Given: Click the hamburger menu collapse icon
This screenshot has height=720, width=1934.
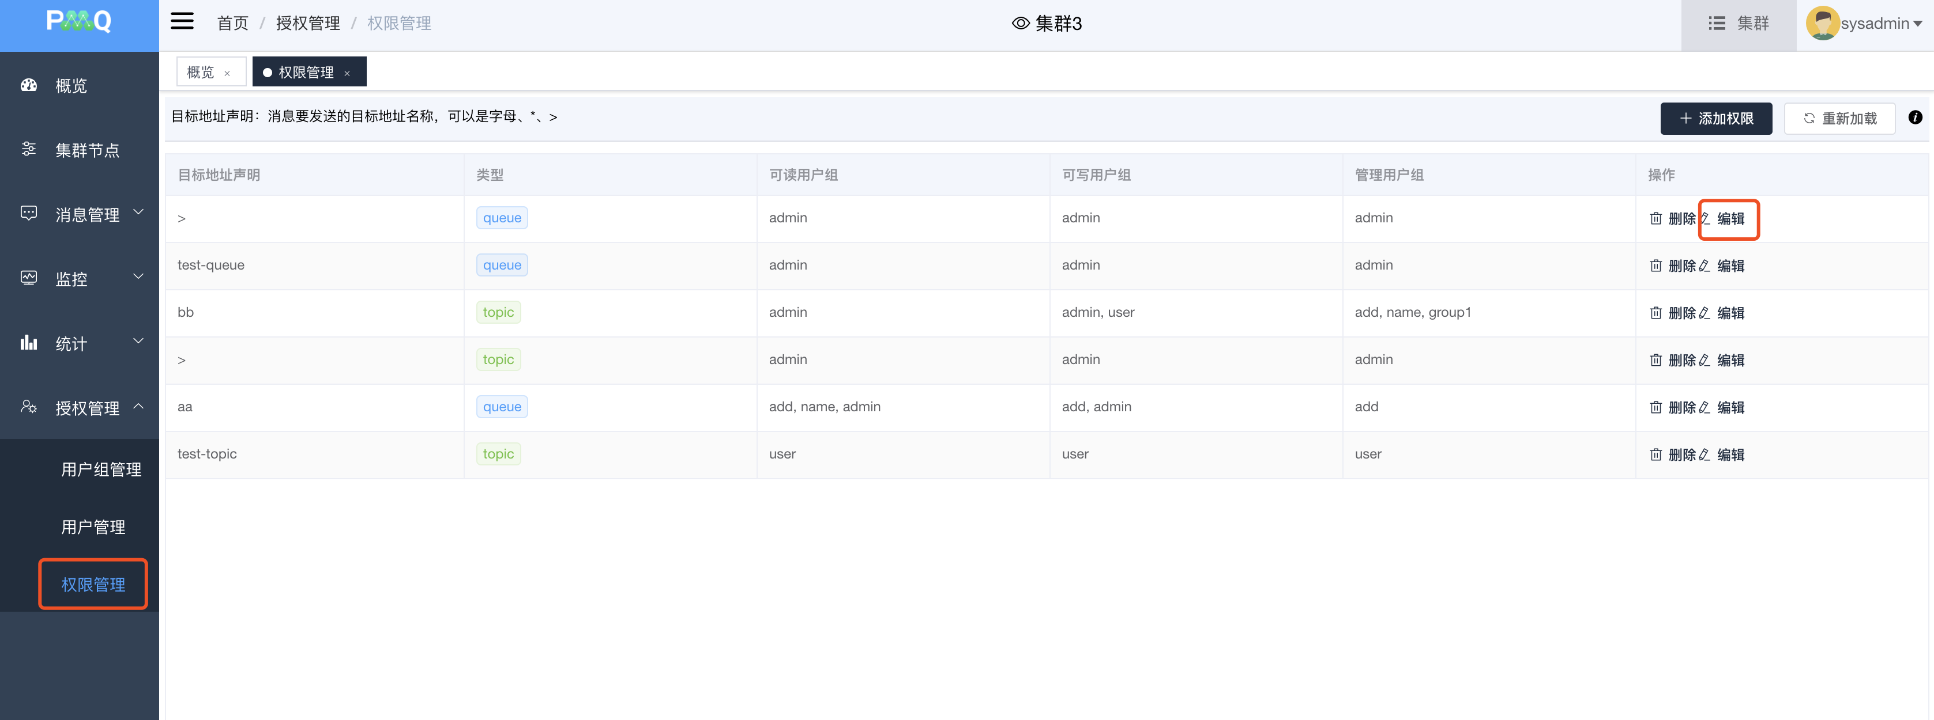Looking at the screenshot, I should [182, 22].
